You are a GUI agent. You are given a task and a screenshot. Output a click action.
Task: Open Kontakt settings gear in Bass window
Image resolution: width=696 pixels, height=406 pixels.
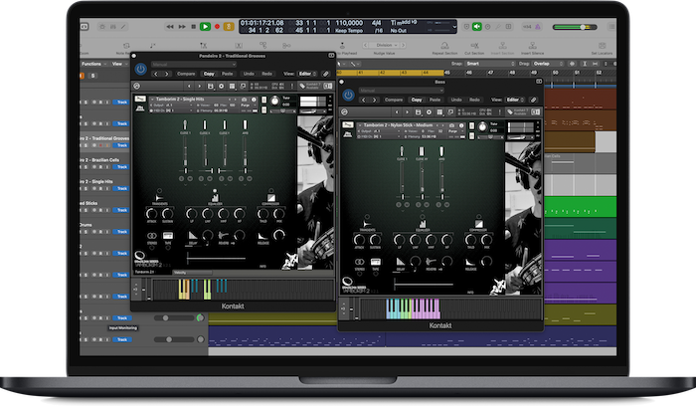tap(429, 111)
